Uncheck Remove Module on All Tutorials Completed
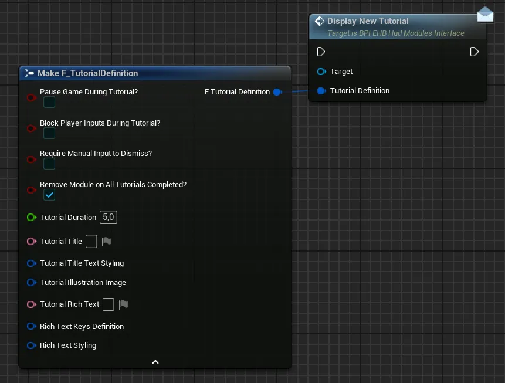 point(49,195)
